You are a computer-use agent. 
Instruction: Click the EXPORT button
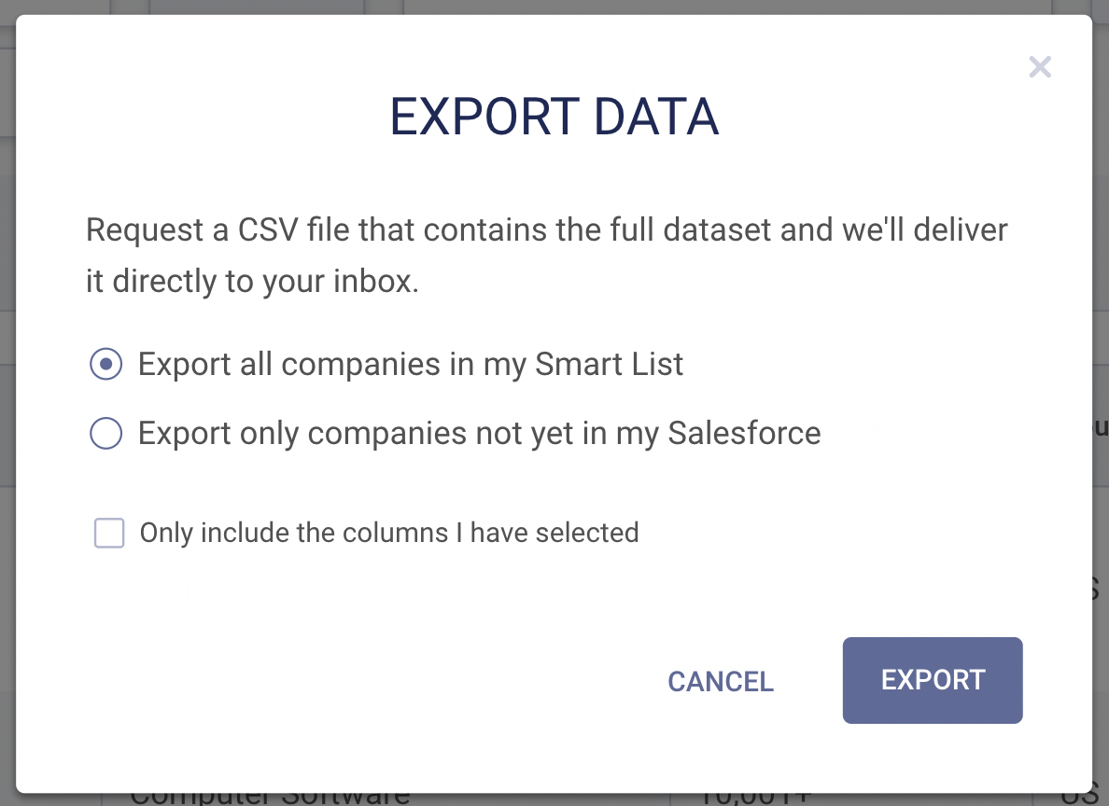click(x=932, y=680)
